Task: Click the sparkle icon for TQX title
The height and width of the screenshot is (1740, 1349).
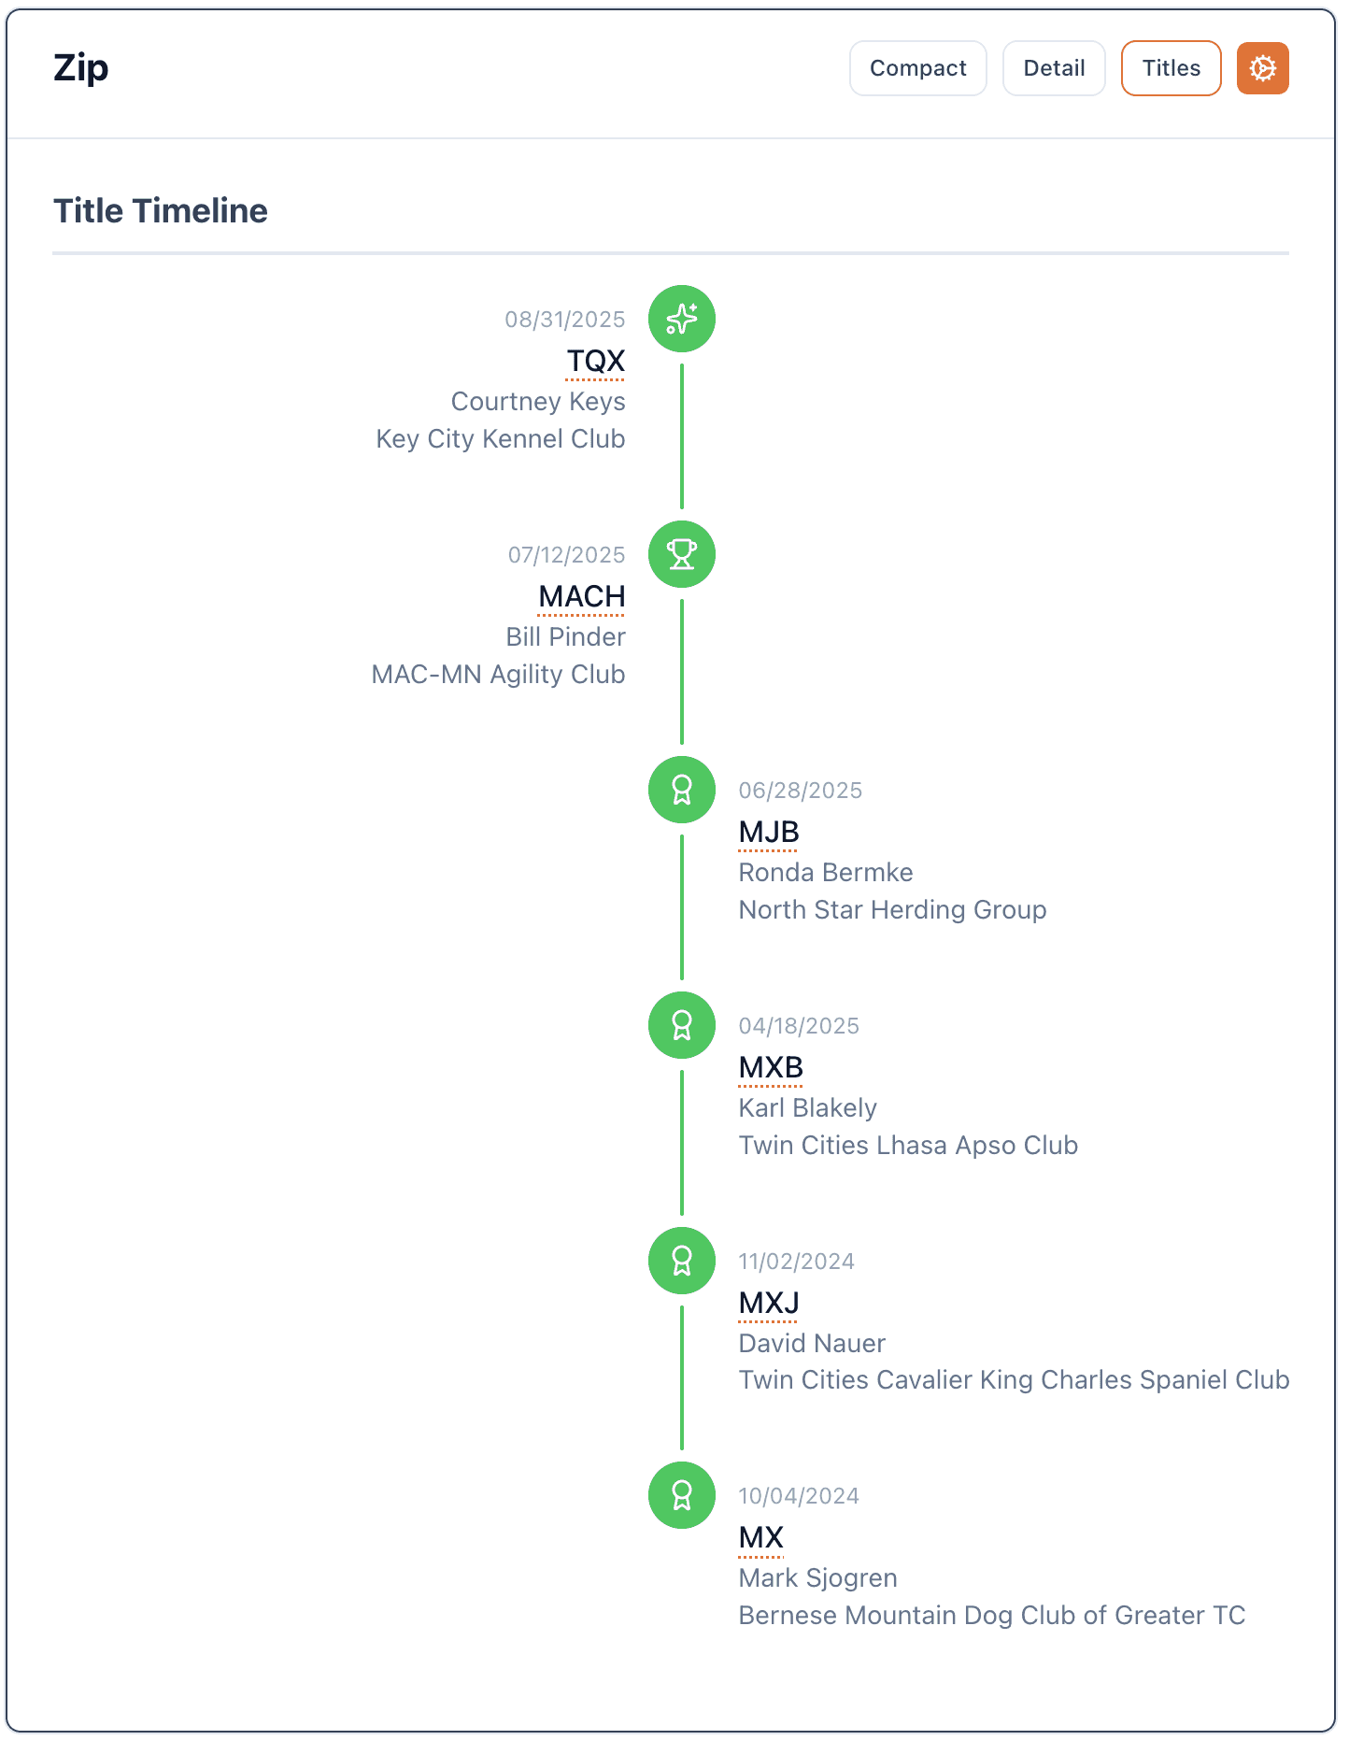Action: pos(682,319)
